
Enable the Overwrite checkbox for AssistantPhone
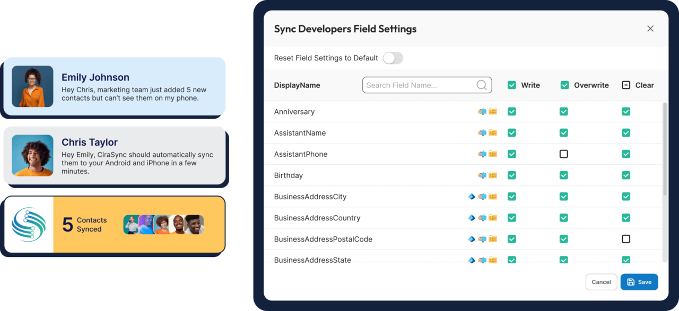pyautogui.click(x=563, y=154)
